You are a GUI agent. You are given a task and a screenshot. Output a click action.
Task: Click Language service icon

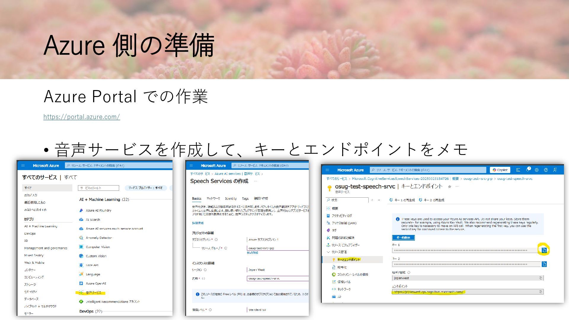click(x=81, y=274)
